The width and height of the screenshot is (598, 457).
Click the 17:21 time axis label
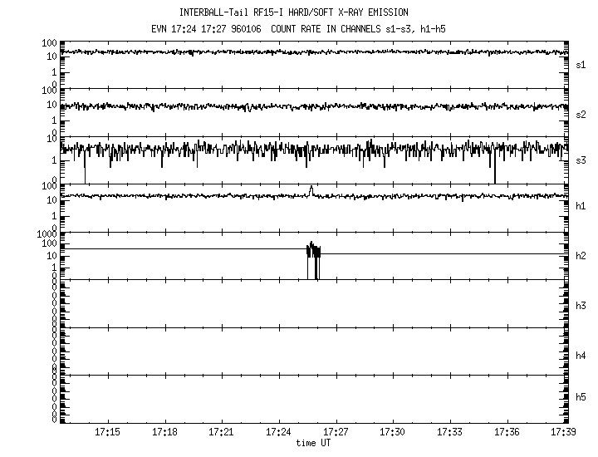pyautogui.click(x=222, y=432)
